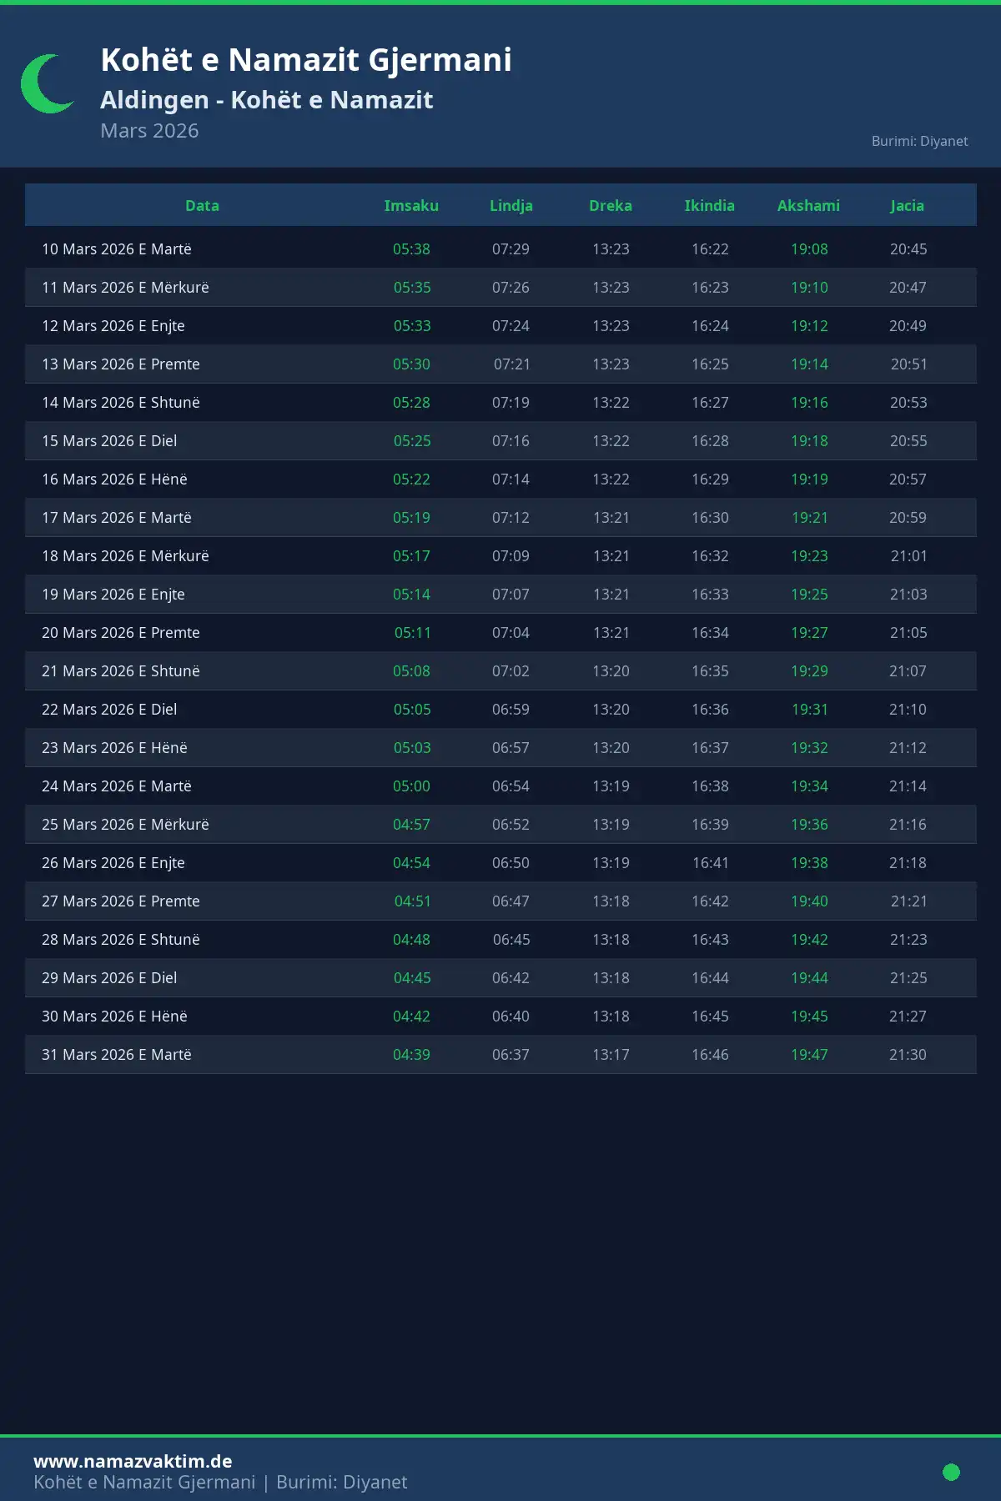Open the www.namazvaktim.de website link
Viewport: 1001px width, 1501px height.
(133, 1461)
